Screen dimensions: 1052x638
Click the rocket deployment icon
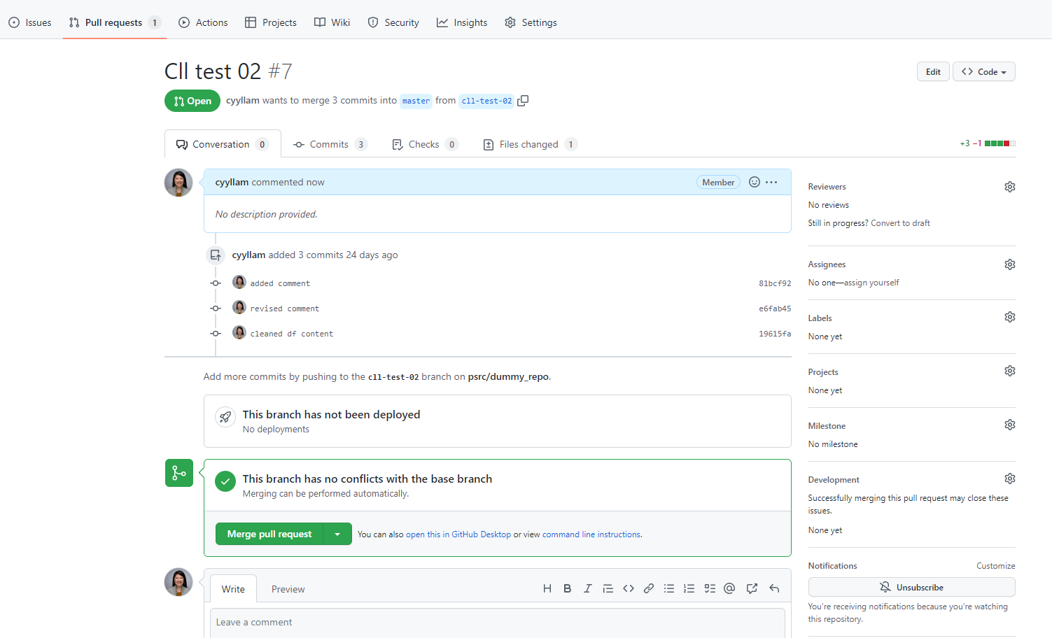click(225, 417)
